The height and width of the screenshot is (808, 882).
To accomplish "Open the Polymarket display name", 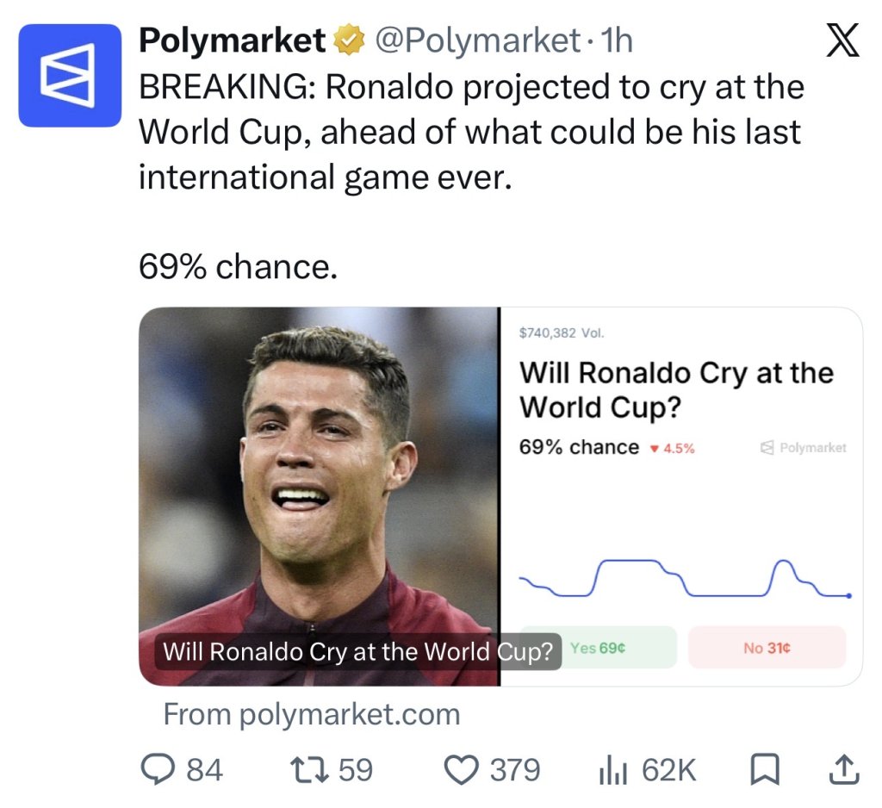I will click(233, 40).
